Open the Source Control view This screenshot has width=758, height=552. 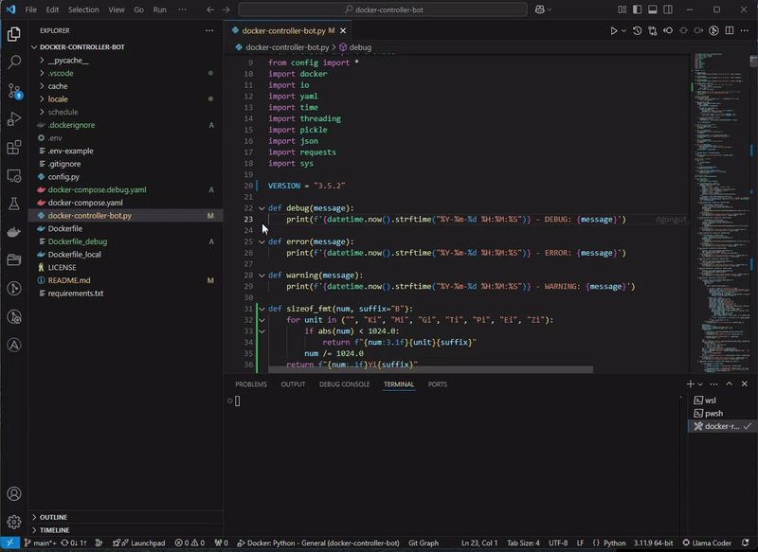coord(14,91)
